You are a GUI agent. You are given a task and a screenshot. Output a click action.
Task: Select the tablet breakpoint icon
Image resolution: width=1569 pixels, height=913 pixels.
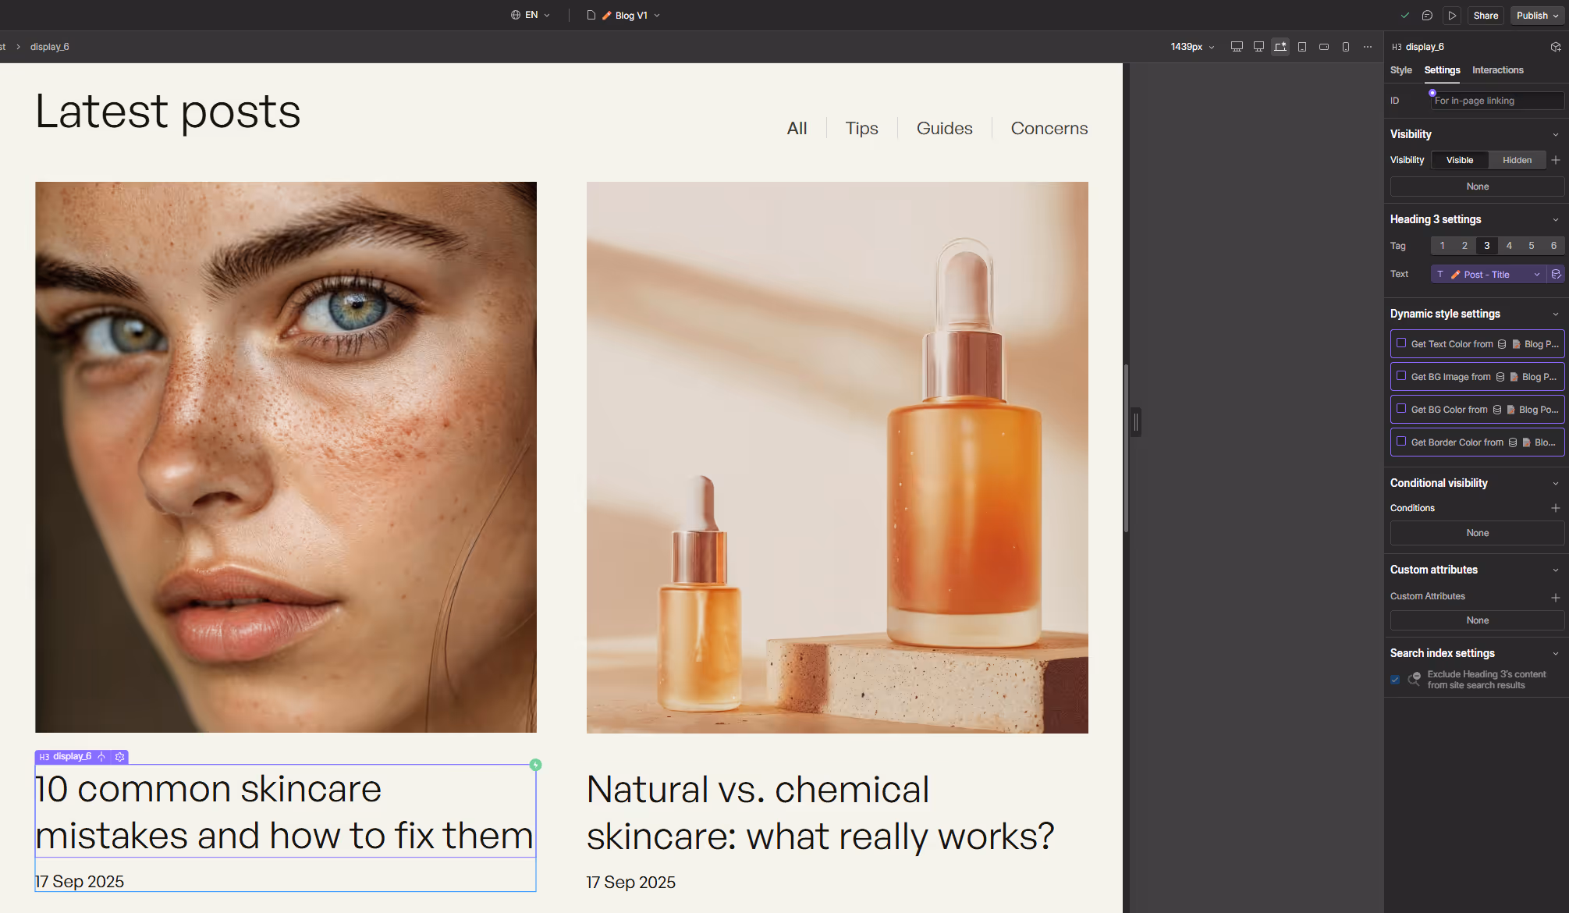pos(1302,47)
